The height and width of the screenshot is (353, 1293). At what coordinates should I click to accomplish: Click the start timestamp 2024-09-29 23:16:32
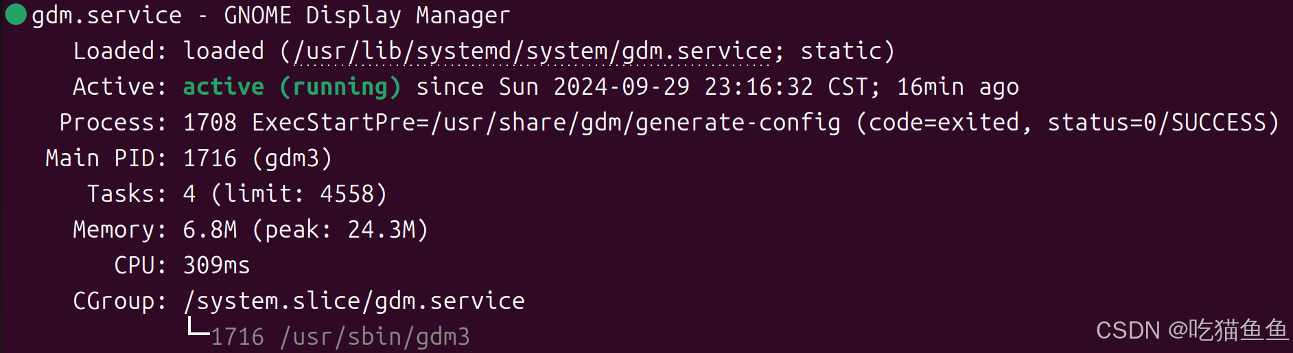click(684, 87)
